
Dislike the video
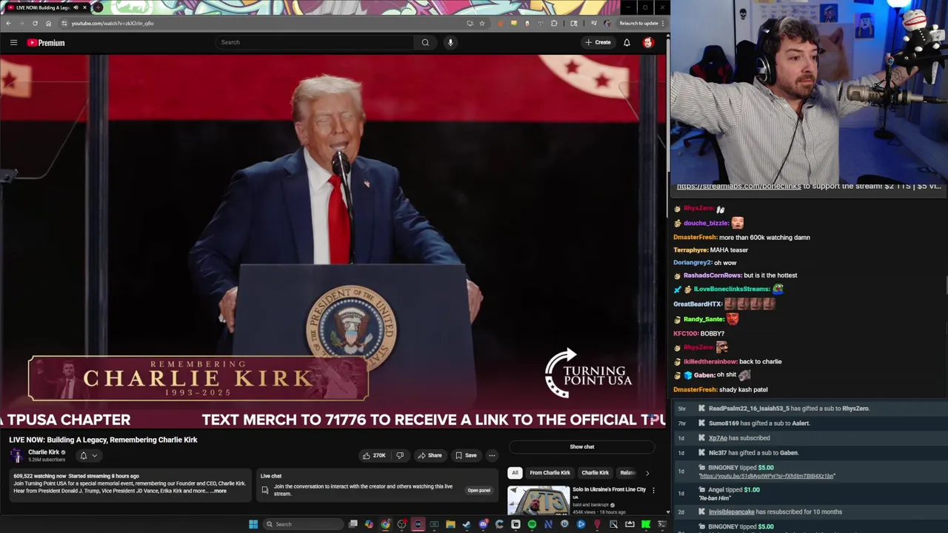(x=400, y=455)
